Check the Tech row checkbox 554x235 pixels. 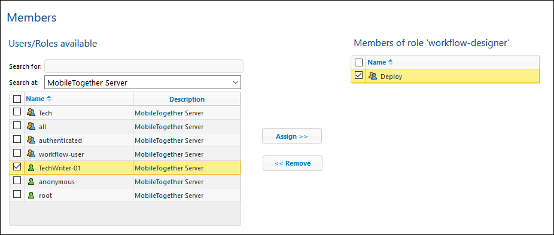pos(17,112)
